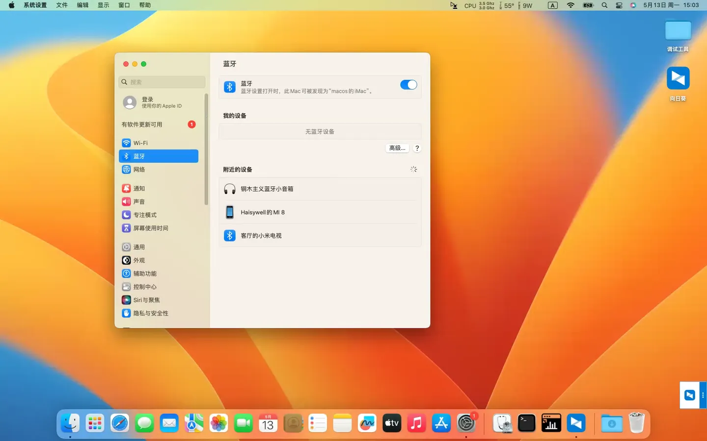
Task: Open 辅助功能 settings
Action: click(x=144, y=273)
